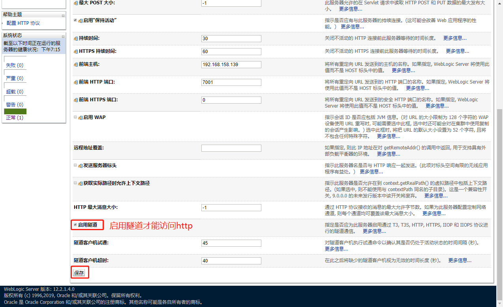Screen dimensions: 503x307
Task: Click 更多信息 link for 获取实际路径 description
Action: (436, 196)
